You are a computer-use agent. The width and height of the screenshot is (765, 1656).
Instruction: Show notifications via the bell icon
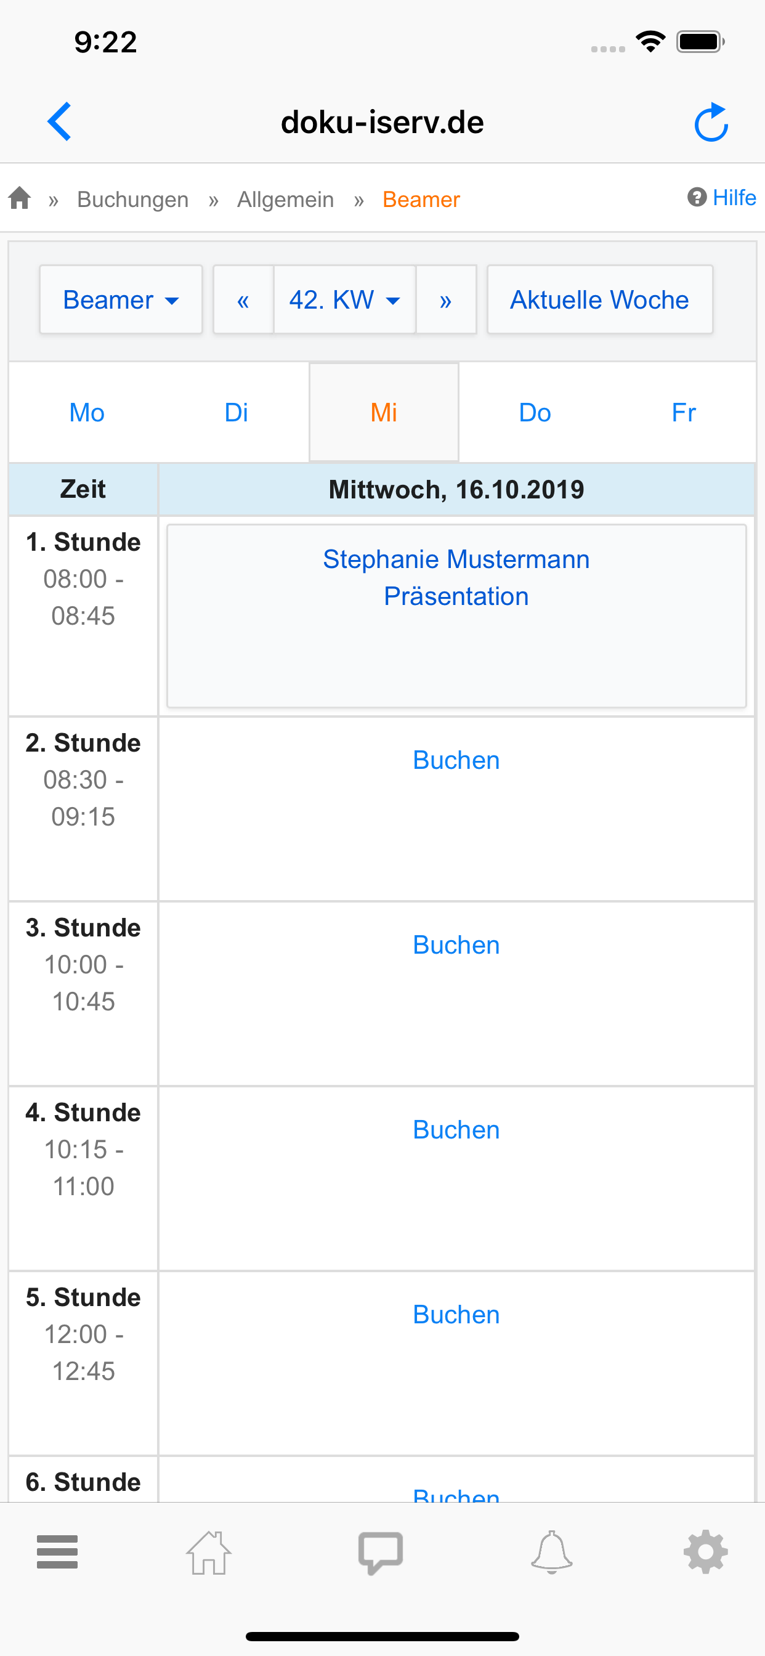(551, 1552)
